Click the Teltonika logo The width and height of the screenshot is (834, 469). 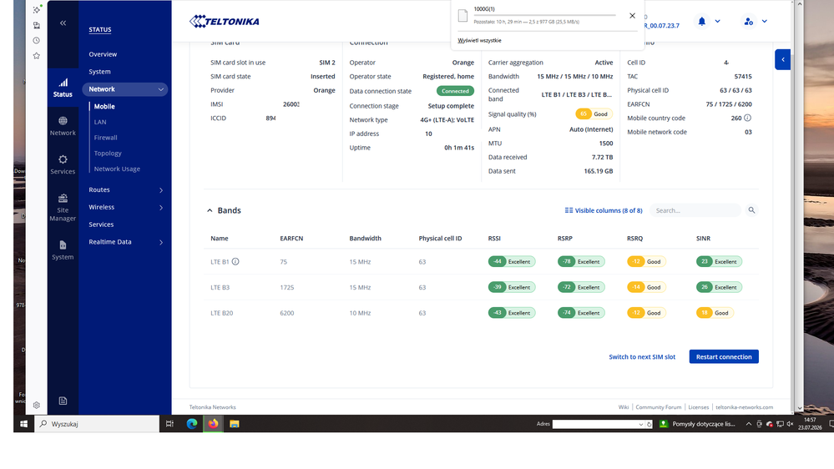[224, 21]
